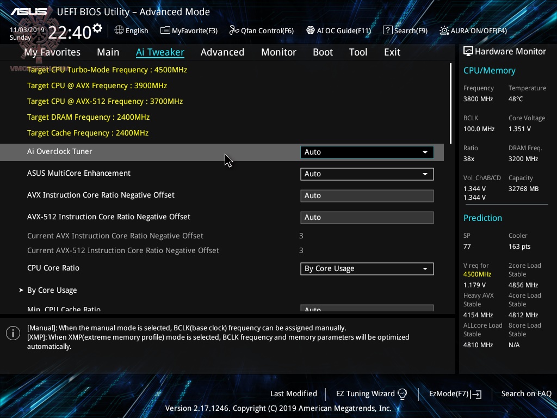Image resolution: width=557 pixels, height=418 pixels.
Task: Select the Ai Overclock Tuner row label
Action: click(60, 151)
